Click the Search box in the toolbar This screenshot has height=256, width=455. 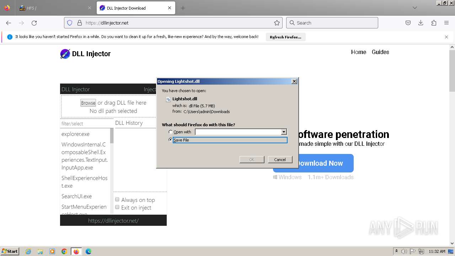[x=332, y=23]
